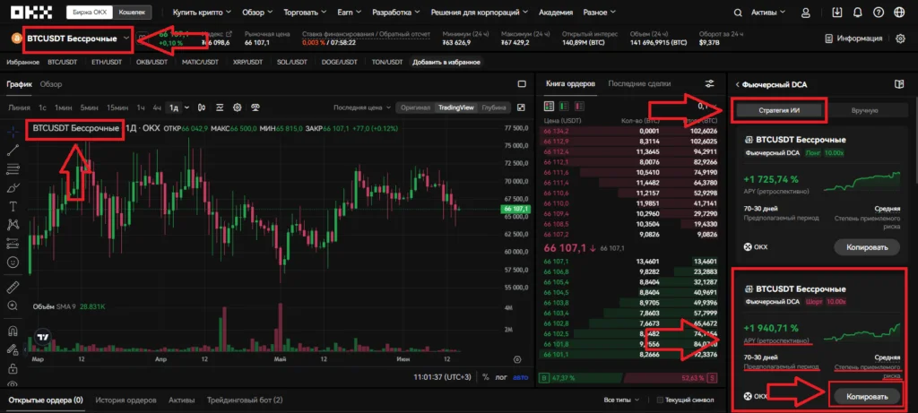Expand the Обзор top menu
Viewport: 918px width, 413px height.
pyautogui.click(x=257, y=13)
